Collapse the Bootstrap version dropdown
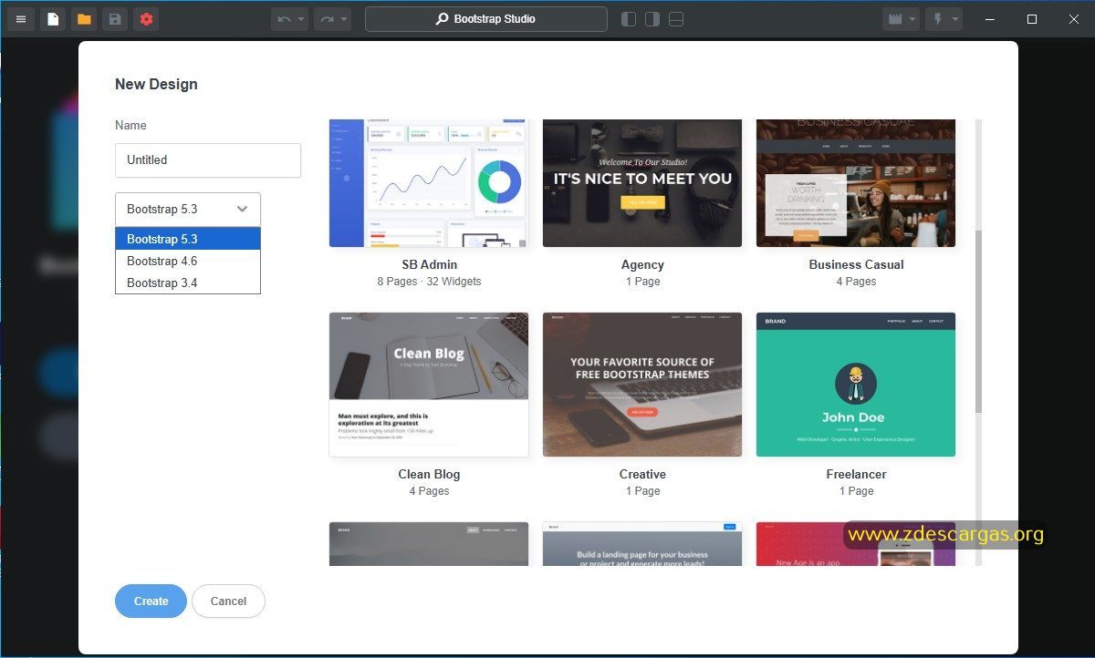This screenshot has height=658, width=1095. click(x=188, y=209)
